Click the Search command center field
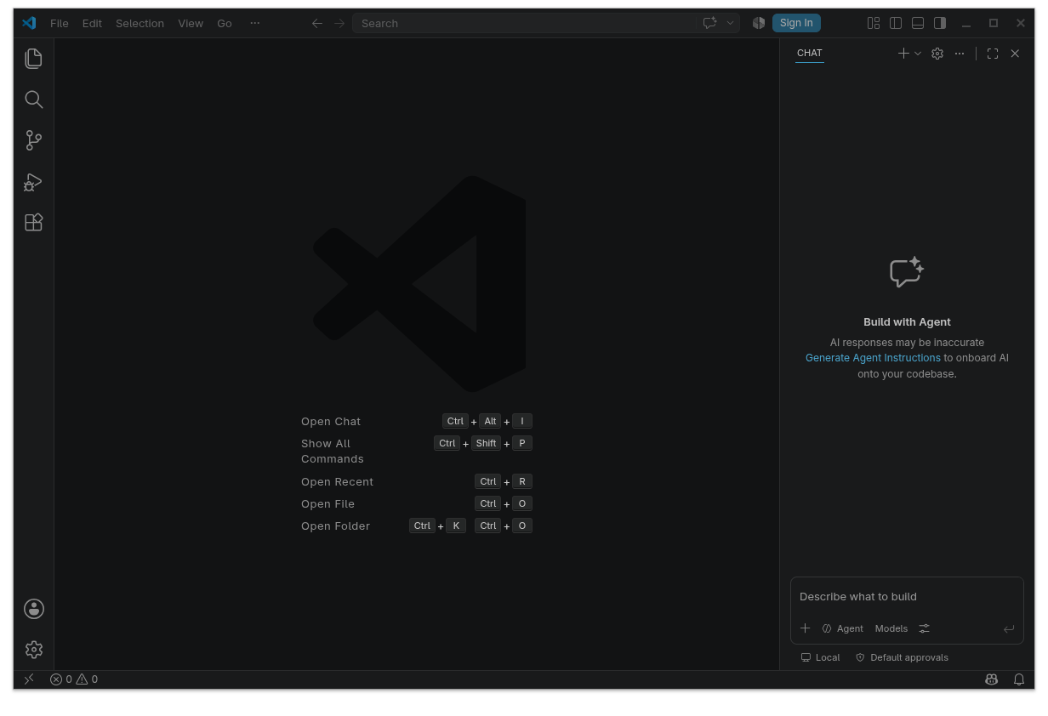This screenshot has height=716, width=1048. [525, 23]
